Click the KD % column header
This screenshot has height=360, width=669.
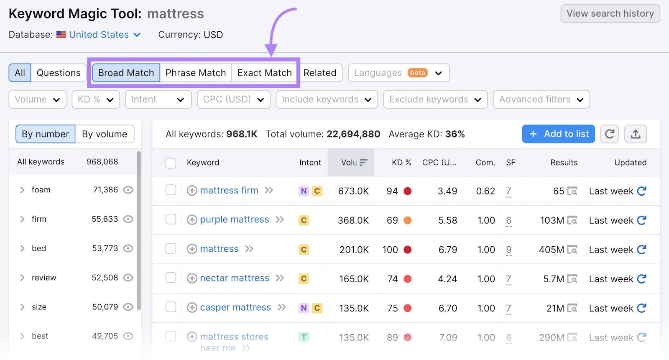pos(401,163)
